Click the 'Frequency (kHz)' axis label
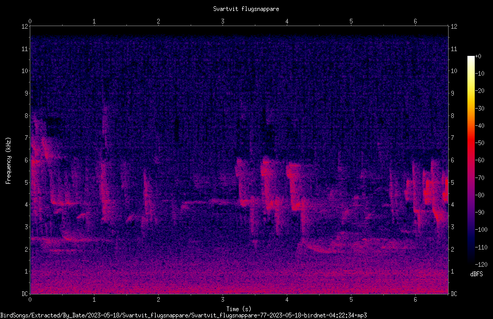The height and width of the screenshot is (319, 493). (8, 161)
